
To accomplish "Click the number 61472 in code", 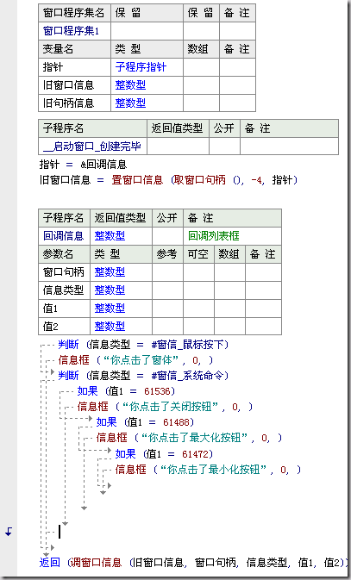I will tap(196, 454).
